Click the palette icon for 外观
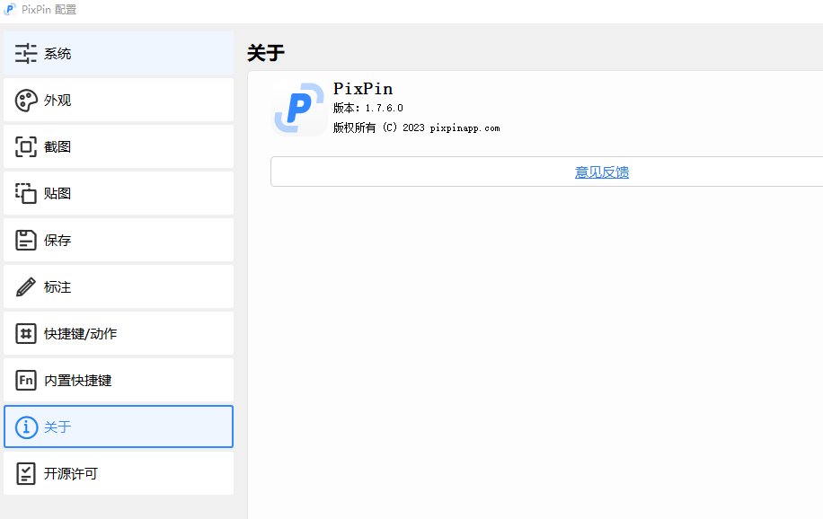 pyautogui.click(x=26, y=101)
